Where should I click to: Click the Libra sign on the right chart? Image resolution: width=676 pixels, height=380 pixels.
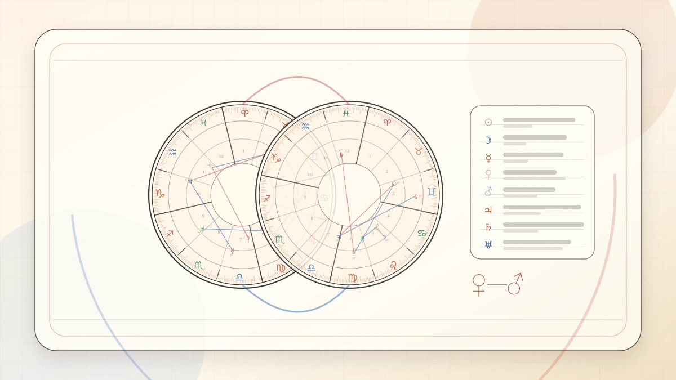click(x=311, y=268)
